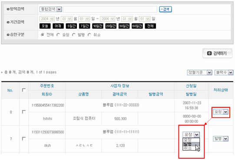Set the period to 오늘
Screen dimensions: 235x161
click(x=45, y=26)
